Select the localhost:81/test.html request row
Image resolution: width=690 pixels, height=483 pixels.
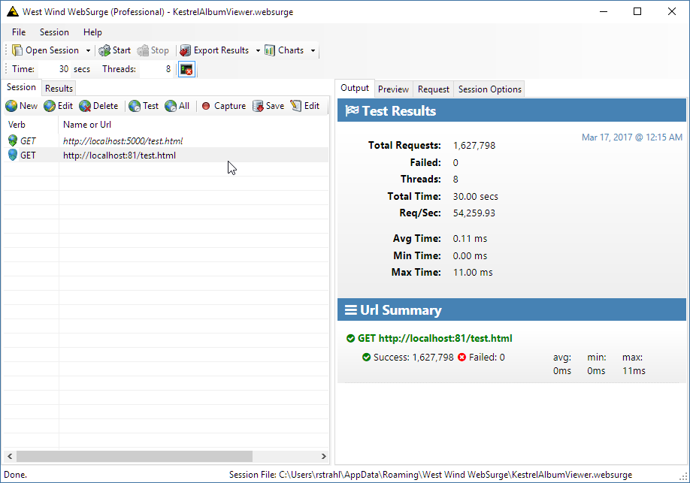tap(166, 155)
